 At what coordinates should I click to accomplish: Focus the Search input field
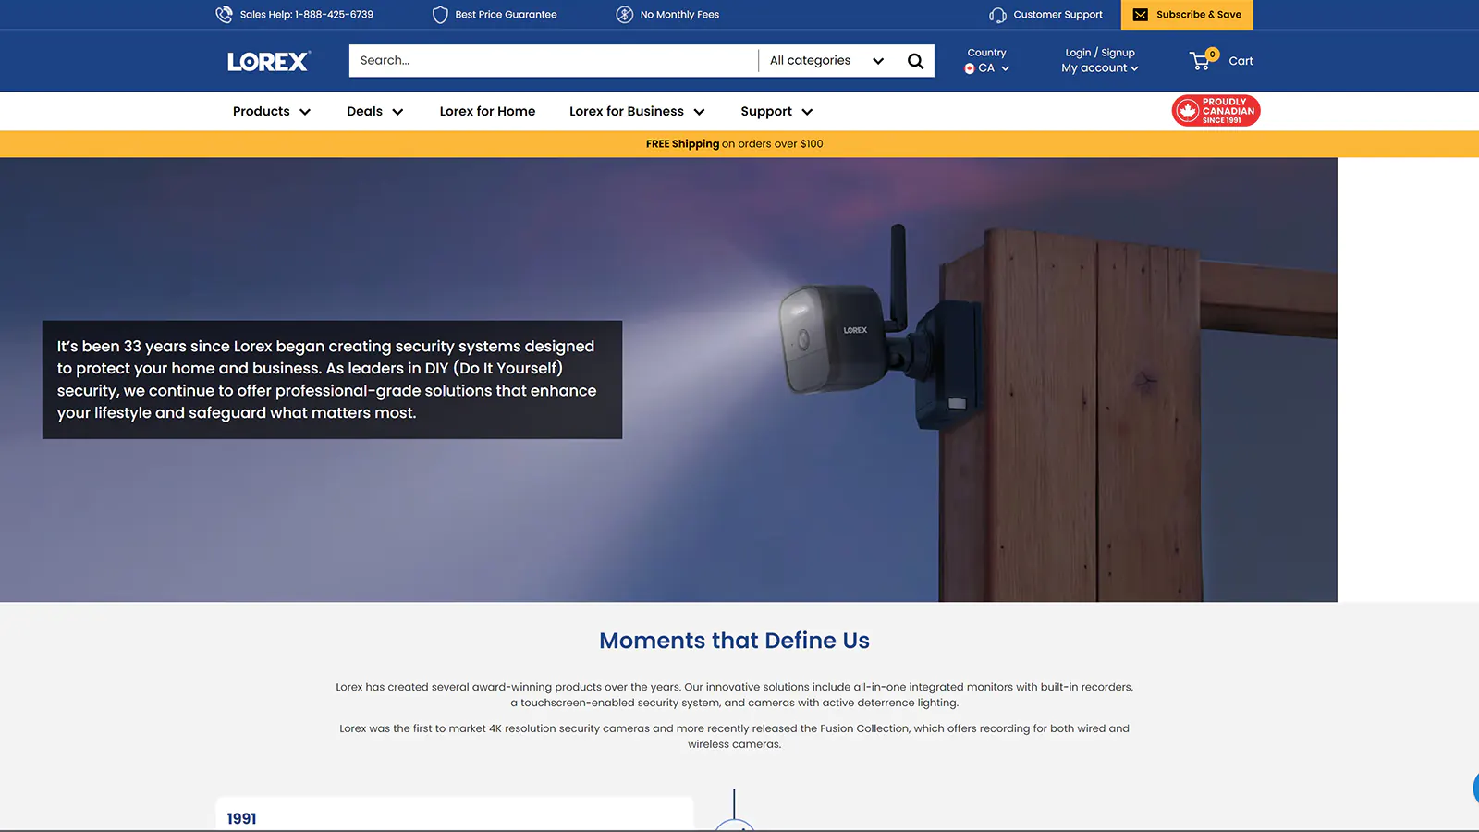(x=553, y=61)
